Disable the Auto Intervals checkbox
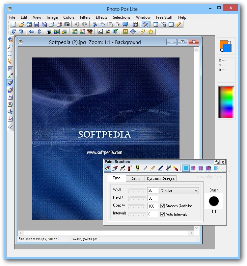 coord(163,214)
